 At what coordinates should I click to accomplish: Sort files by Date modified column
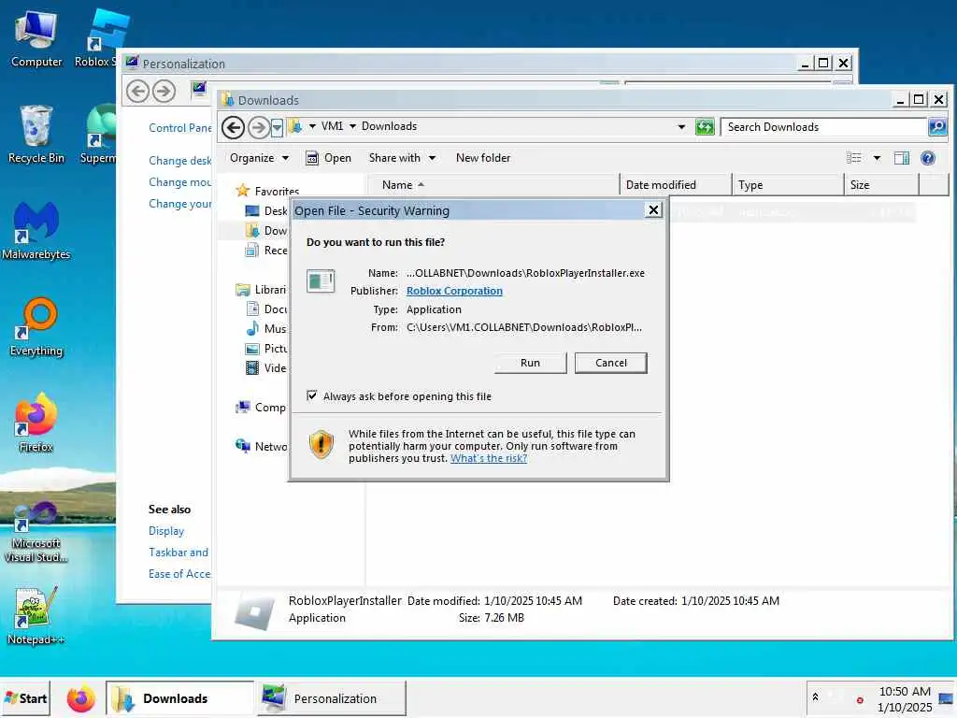676,185
